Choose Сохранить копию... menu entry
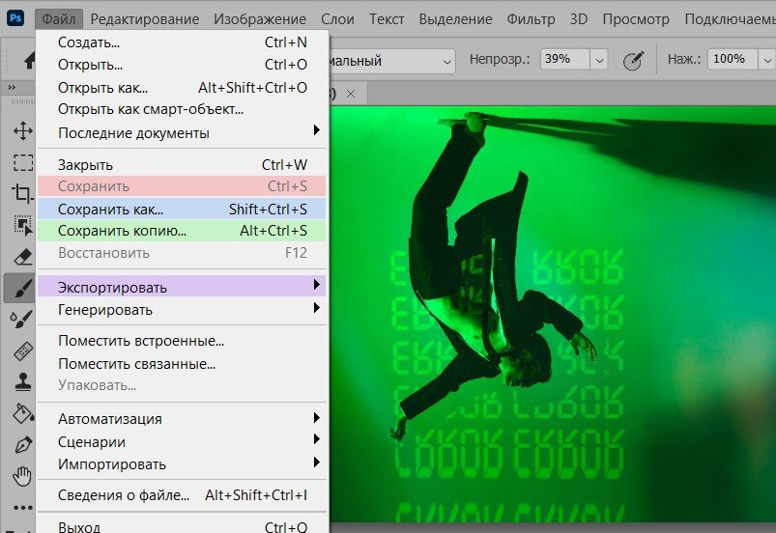The width and height of the screenshot is (776, 533). coord(182,231)
